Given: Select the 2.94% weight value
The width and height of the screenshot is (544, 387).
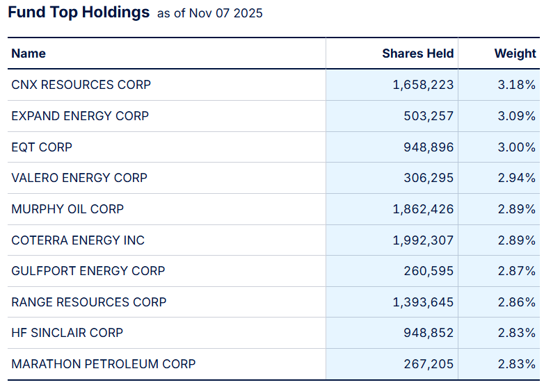Looking at the screenshot, I should 516,178.
